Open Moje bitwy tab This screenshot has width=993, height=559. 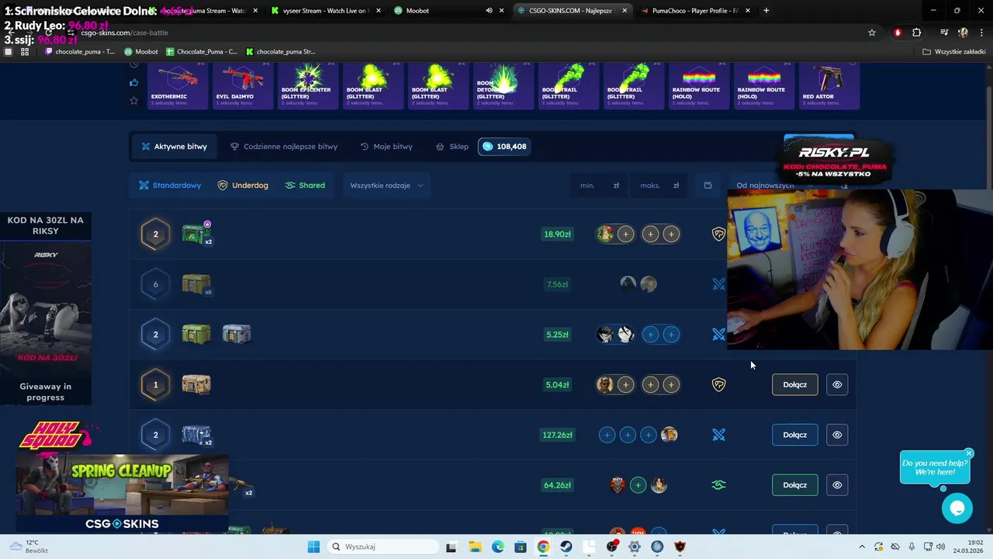(386, 147)
